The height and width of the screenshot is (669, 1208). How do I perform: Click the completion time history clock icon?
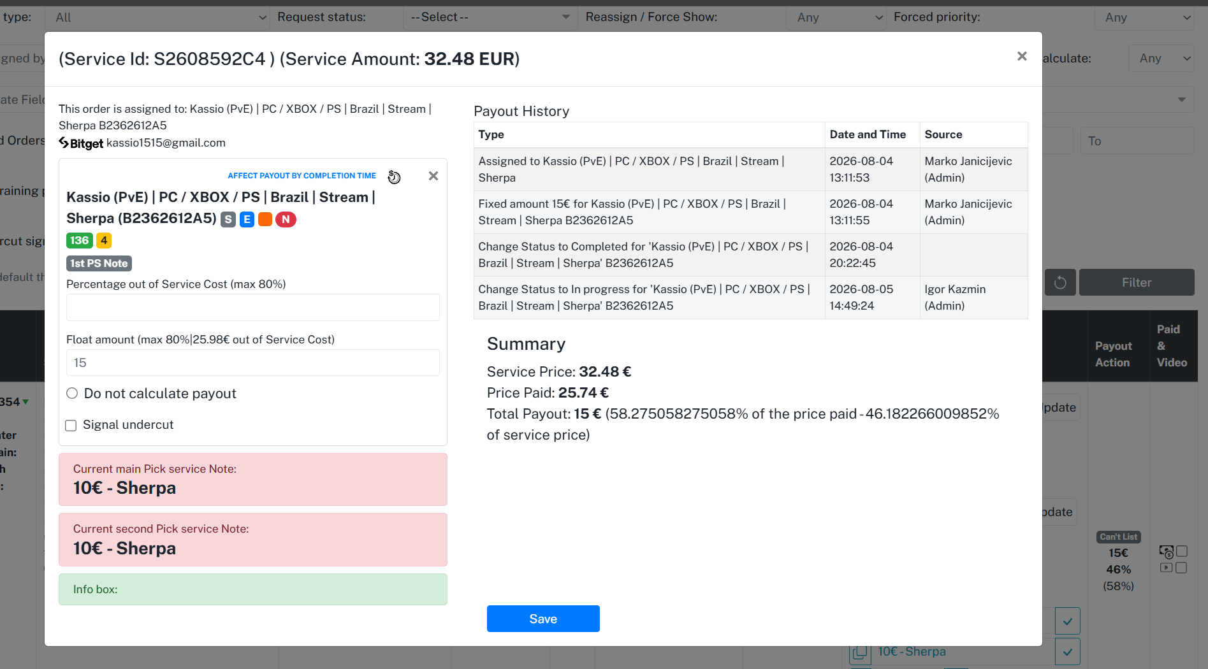click(x=395, y=177)
